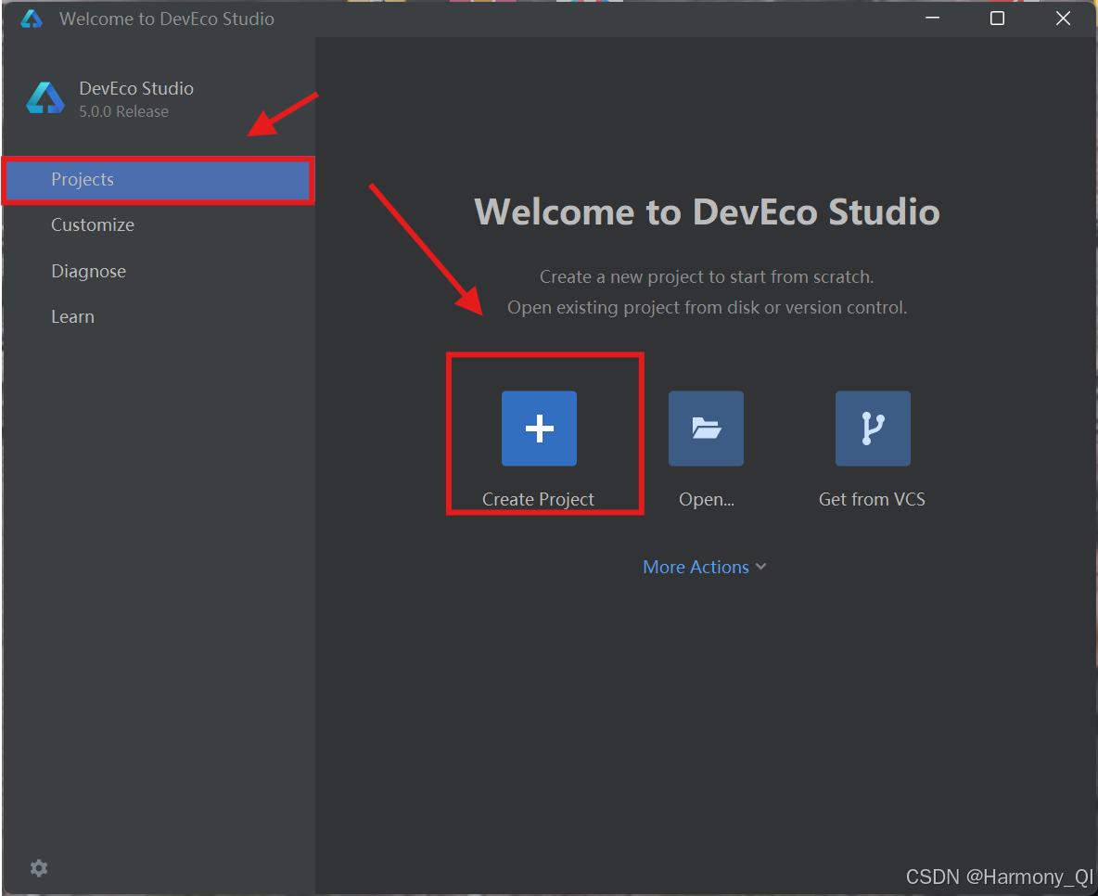Select the Projects tab
Viewport: 1098px width, 896px height.
tap(159, 180)
